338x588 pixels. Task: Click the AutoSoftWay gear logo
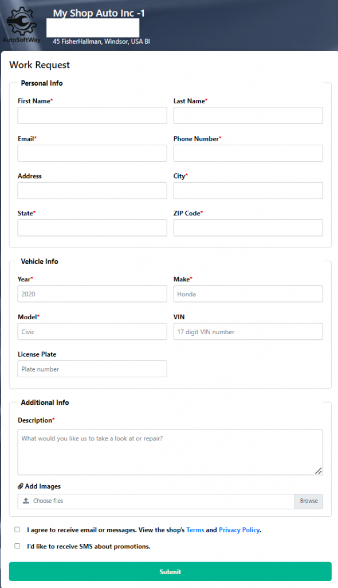click(22, 24)
